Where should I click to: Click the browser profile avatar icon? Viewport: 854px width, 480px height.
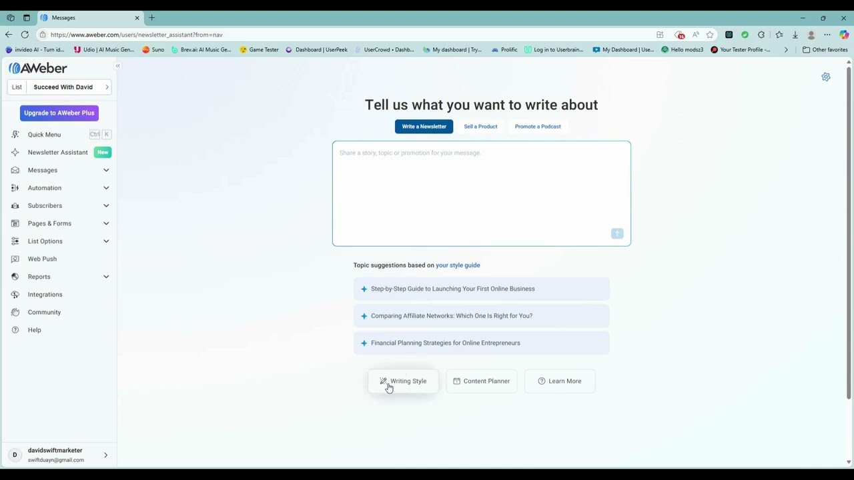point(811,35)
